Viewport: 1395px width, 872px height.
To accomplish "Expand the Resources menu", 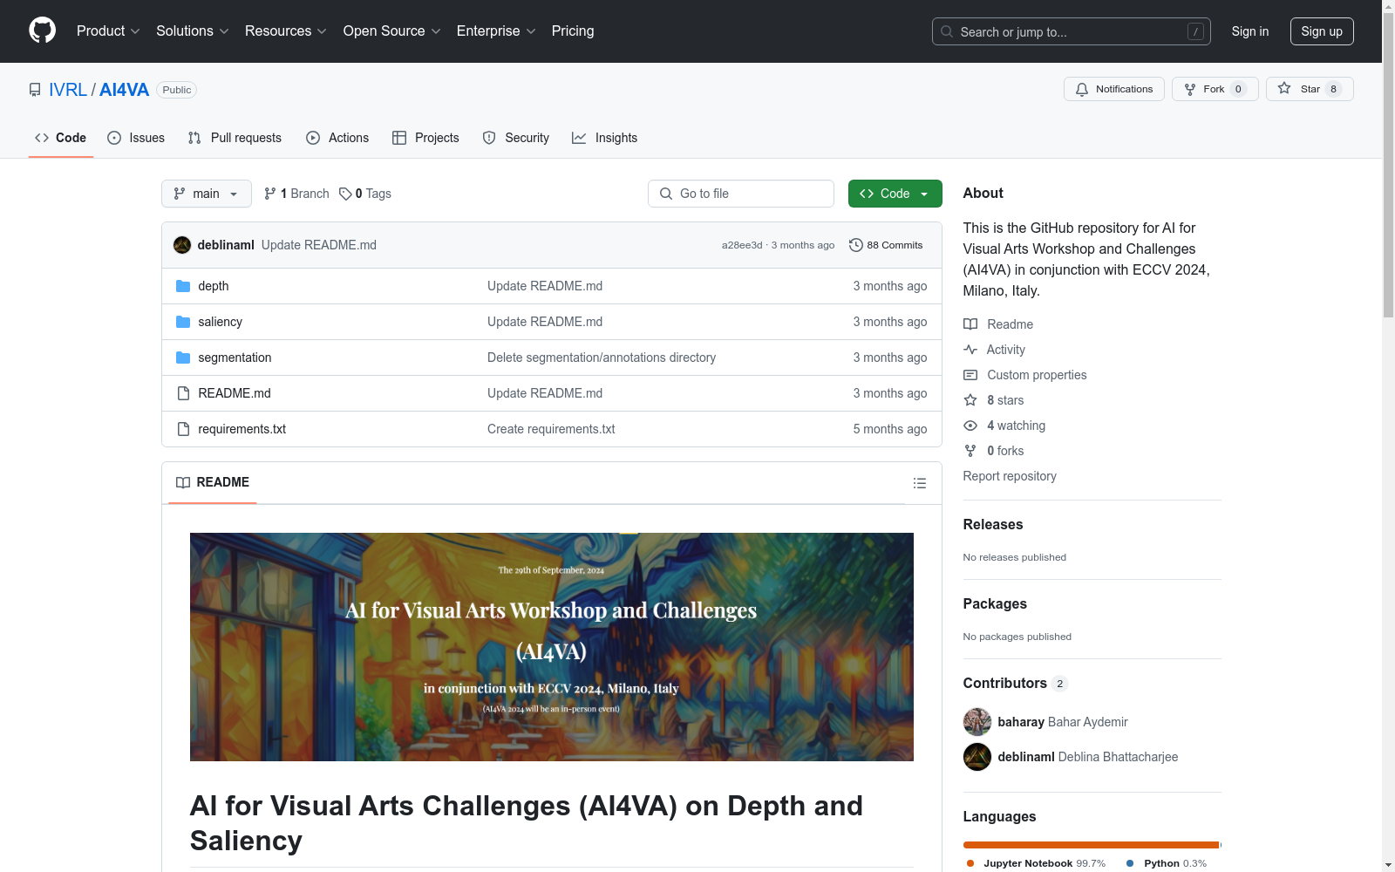I will 286,31.
